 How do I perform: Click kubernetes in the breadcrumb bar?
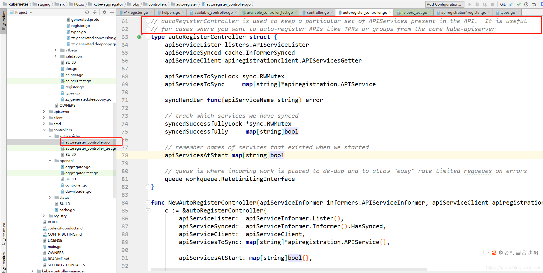(18, 4)
